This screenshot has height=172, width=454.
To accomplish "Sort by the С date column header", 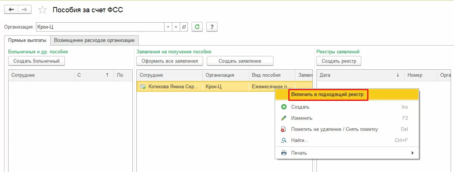I will [94, 75].
